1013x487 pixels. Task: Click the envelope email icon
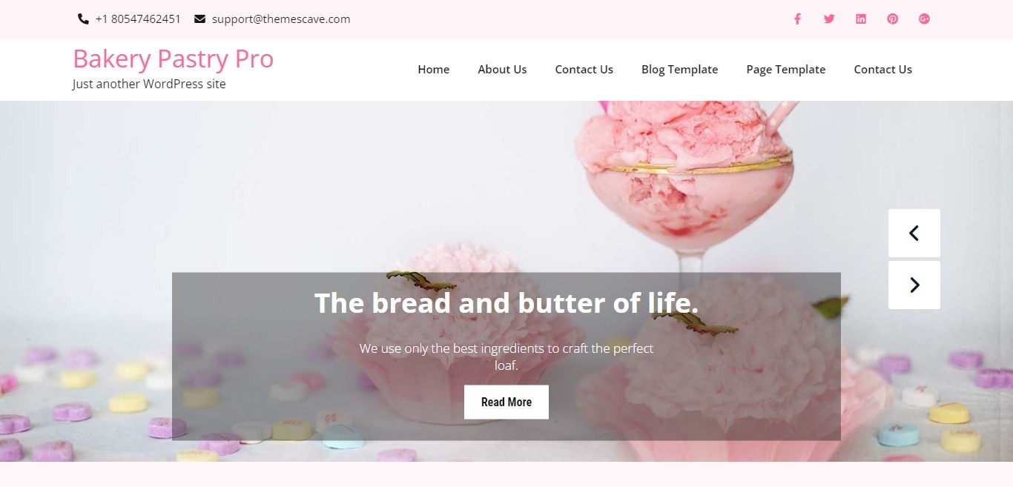199,19
